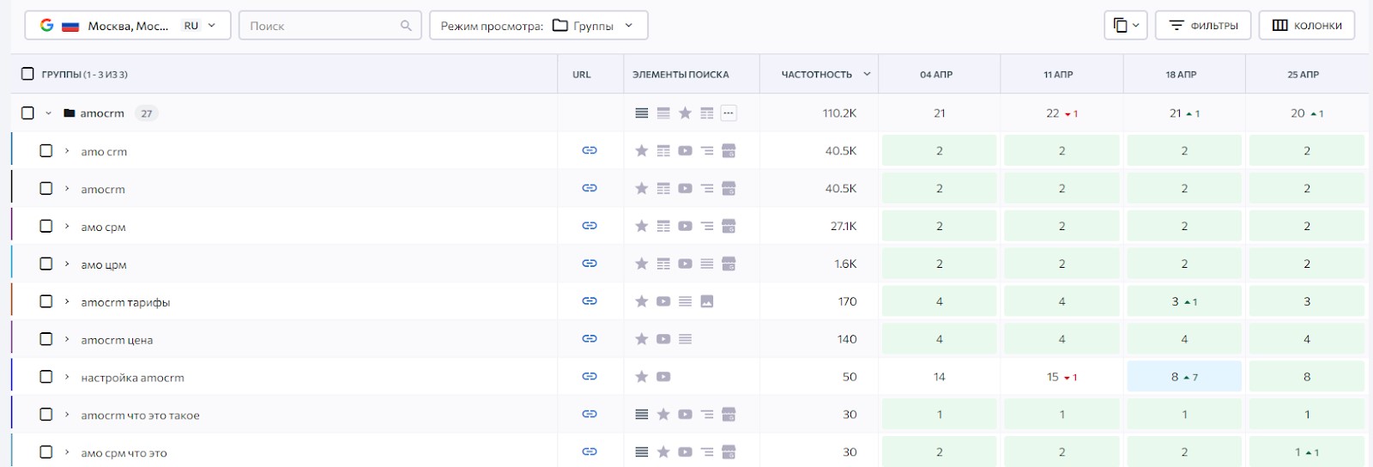1373x467 pixels.
Task: Open URL link icon for амо срм row
Action: (590, 226)
